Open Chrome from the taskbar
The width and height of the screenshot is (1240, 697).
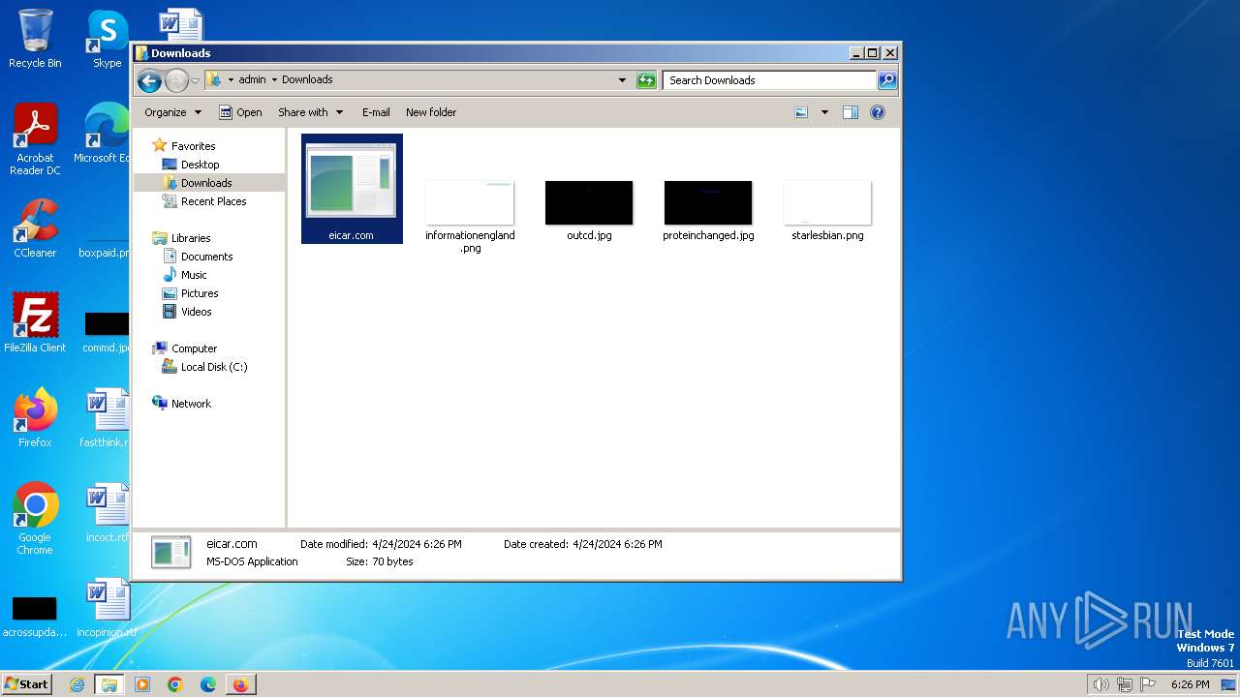point(175,684)
